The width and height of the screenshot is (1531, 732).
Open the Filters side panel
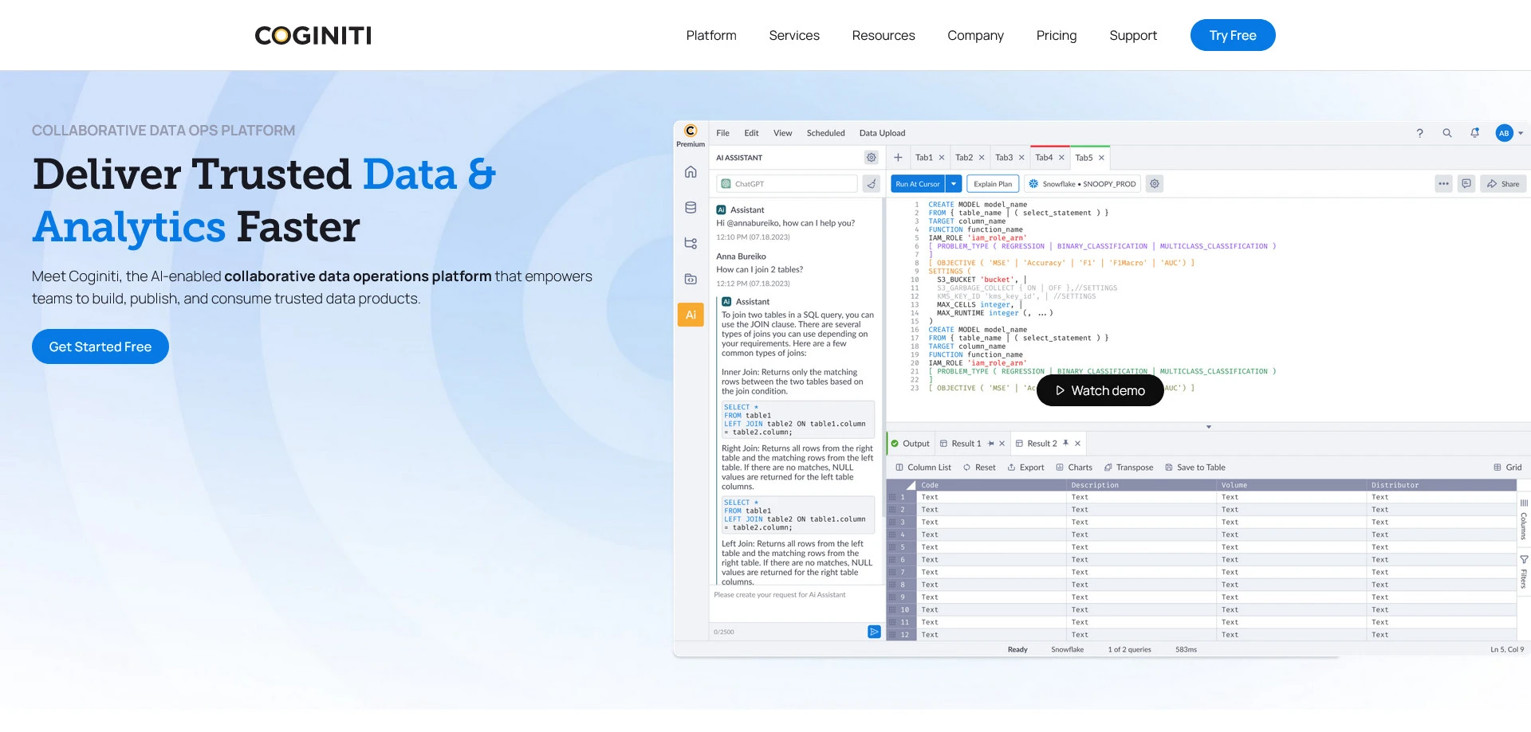[1524, 571]
